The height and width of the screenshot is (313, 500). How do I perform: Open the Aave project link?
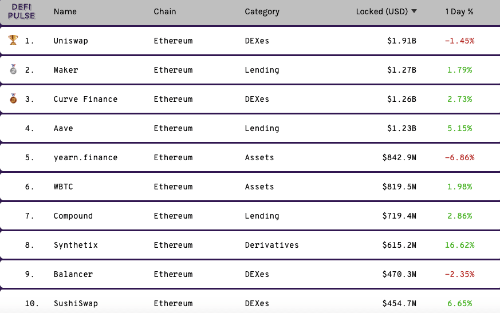[64, 128]
